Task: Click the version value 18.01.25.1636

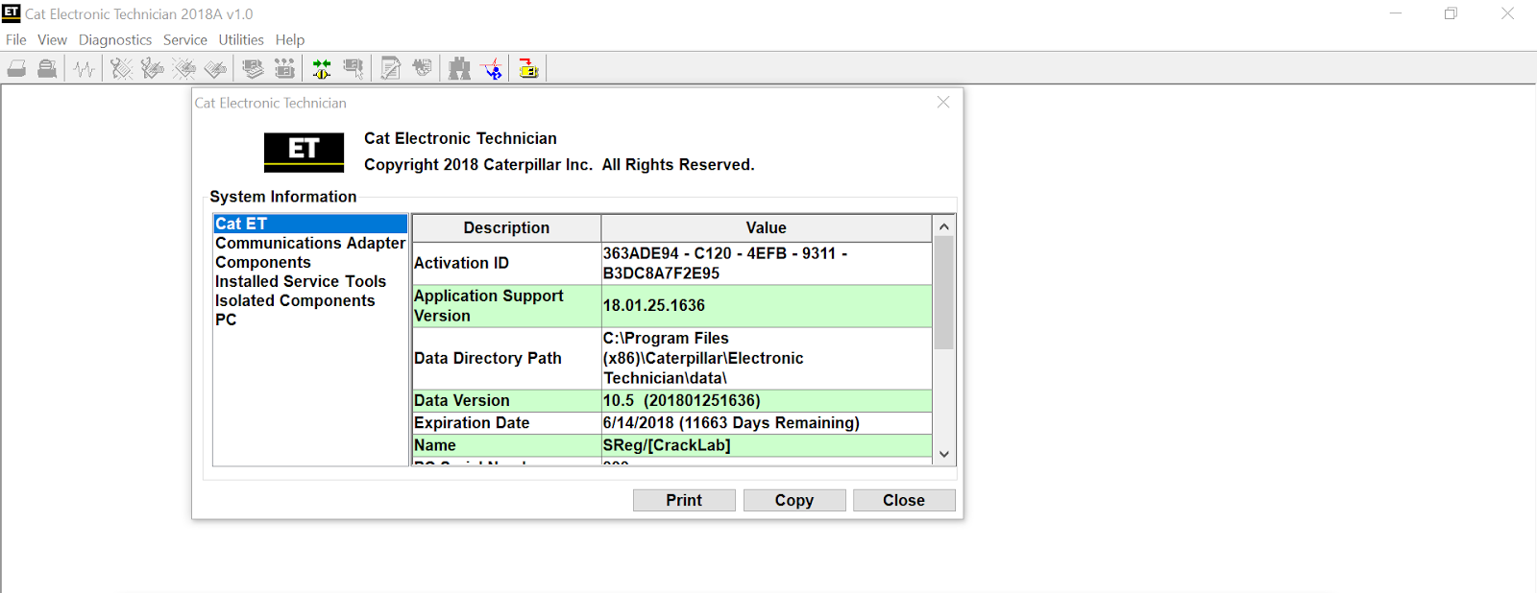Action: (x=767, y=306)
